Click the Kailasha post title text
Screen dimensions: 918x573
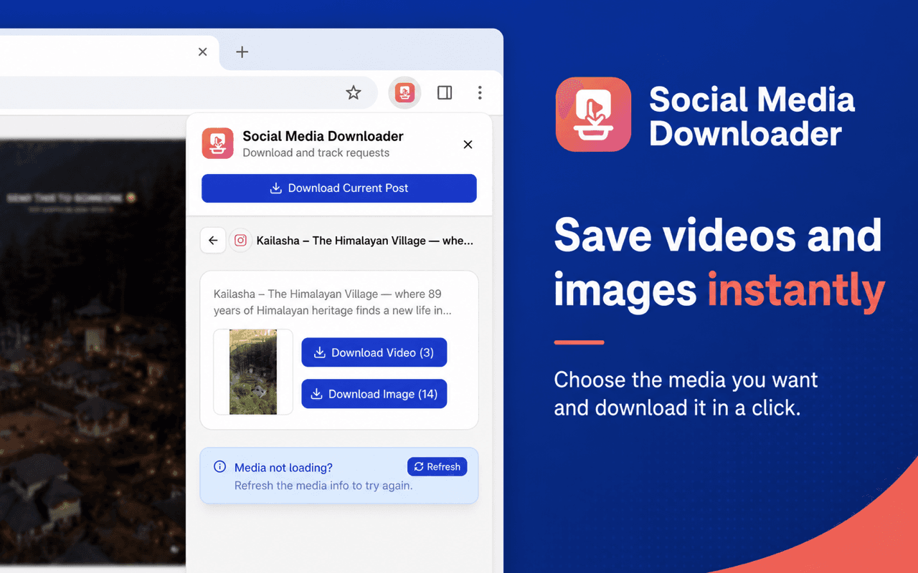(365, 241)
